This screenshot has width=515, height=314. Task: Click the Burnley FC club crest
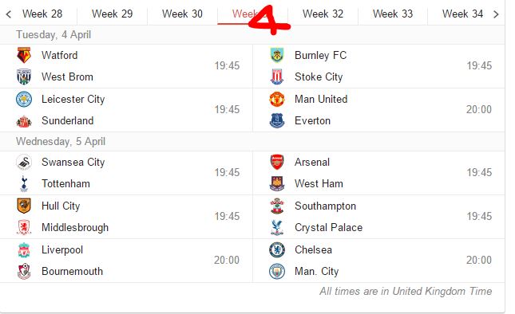(x=277, y=56)
